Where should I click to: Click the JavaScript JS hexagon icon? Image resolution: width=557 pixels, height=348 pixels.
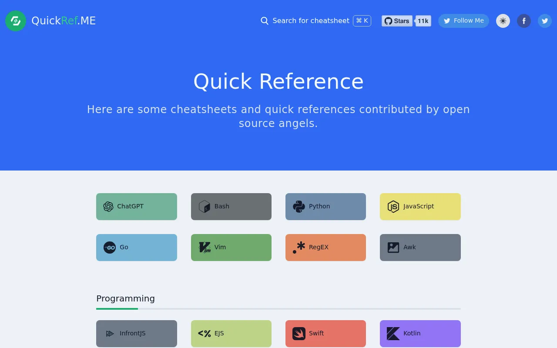[393, 207]
